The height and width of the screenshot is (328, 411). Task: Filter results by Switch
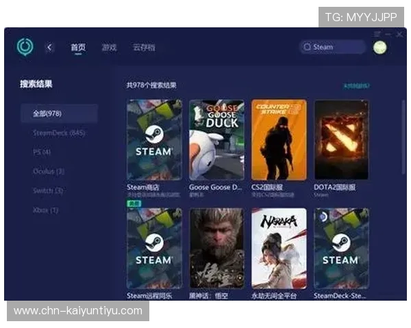pyautogui.click(x=48, y=191)
